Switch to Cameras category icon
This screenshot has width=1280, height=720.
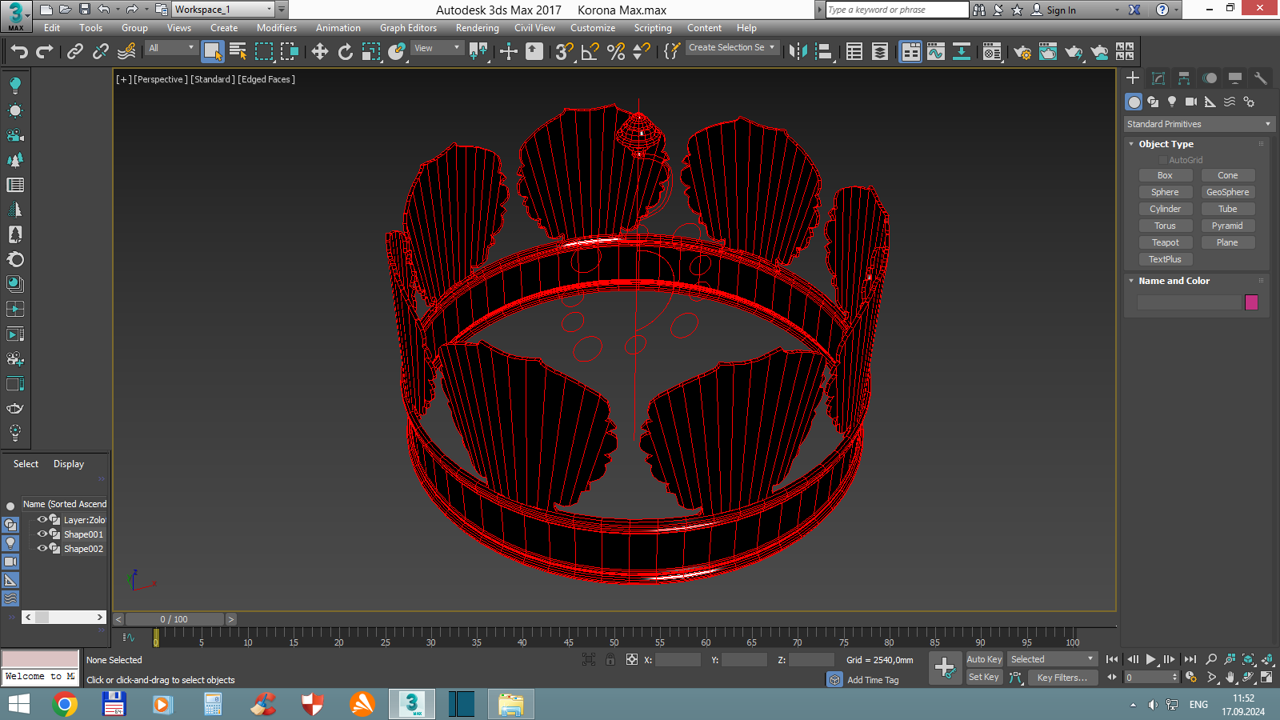tap(1191, 102)
